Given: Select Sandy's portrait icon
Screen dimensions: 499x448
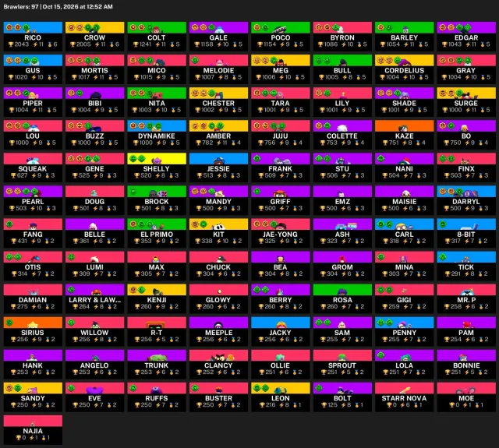Looking at the screenshot, I should (x=32, y=390).
